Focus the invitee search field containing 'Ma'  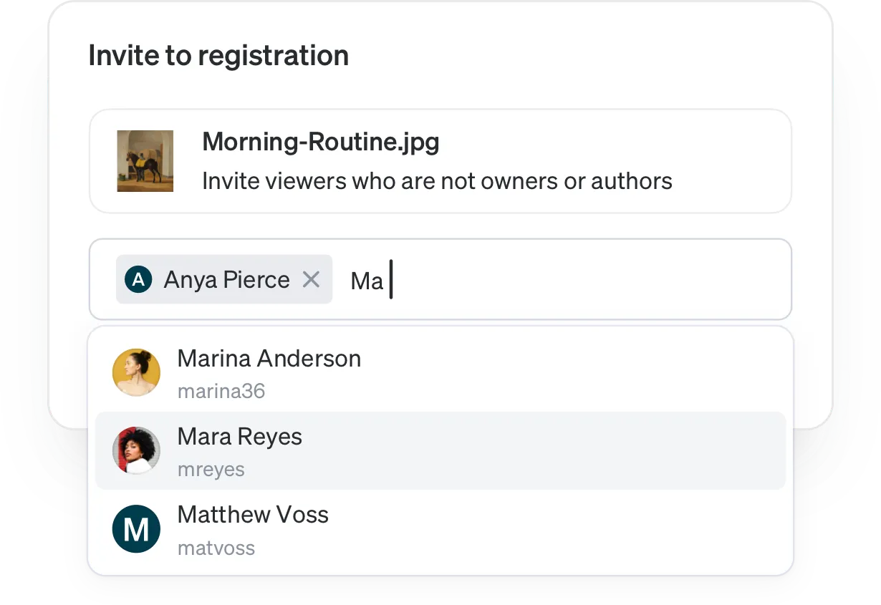tap(440, 279)
